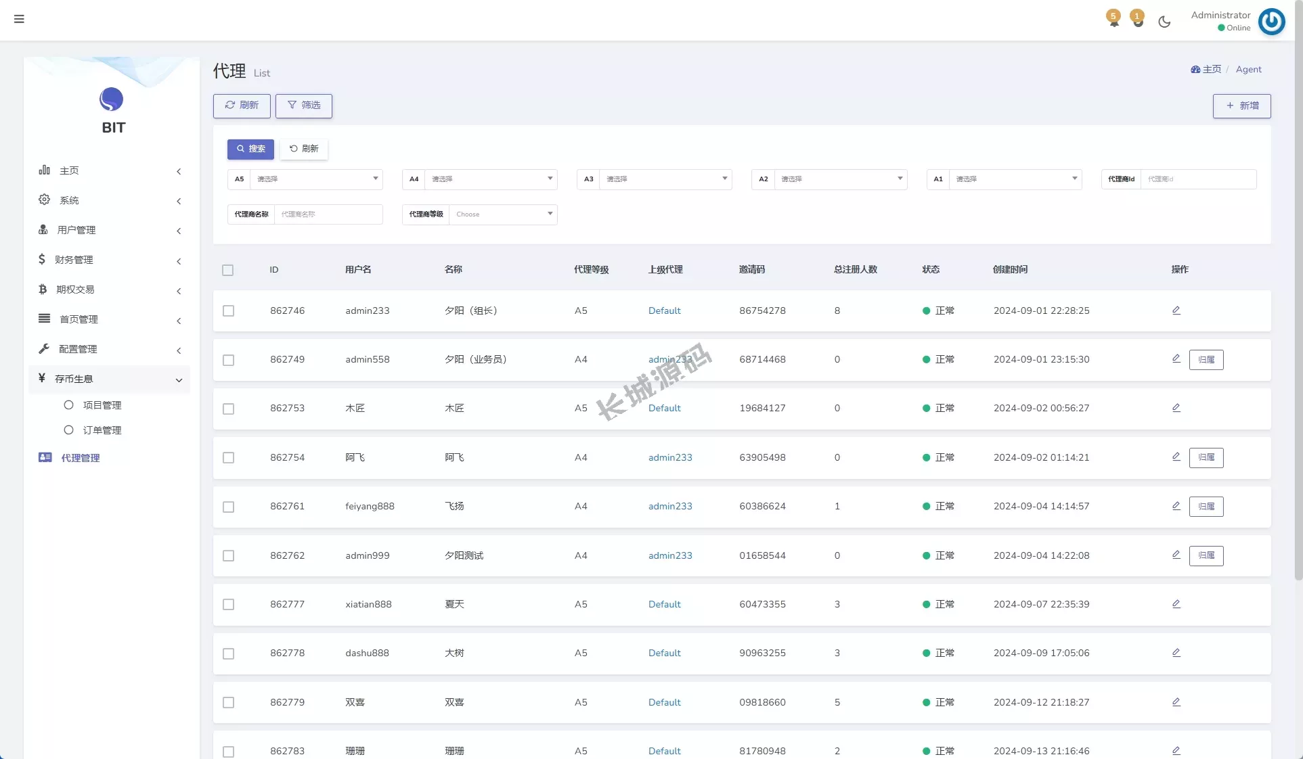Image resolution: width=1303 pixels, height=759 pixels.
Task: Click the 财务管理 dollar sidebar icon
Action: (42, 259)
